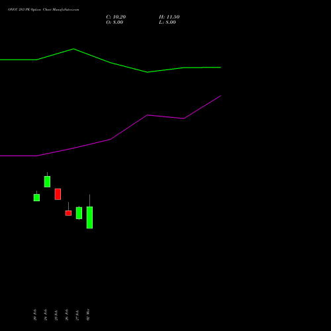The image size is (331, 331).
Task: Click the close value 'C: 10.20'
Action: coord(116,17)
